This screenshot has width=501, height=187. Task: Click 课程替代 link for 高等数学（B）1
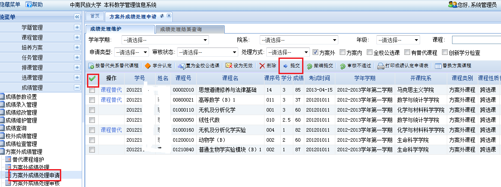pyautogui.click(x=111, y=100)
